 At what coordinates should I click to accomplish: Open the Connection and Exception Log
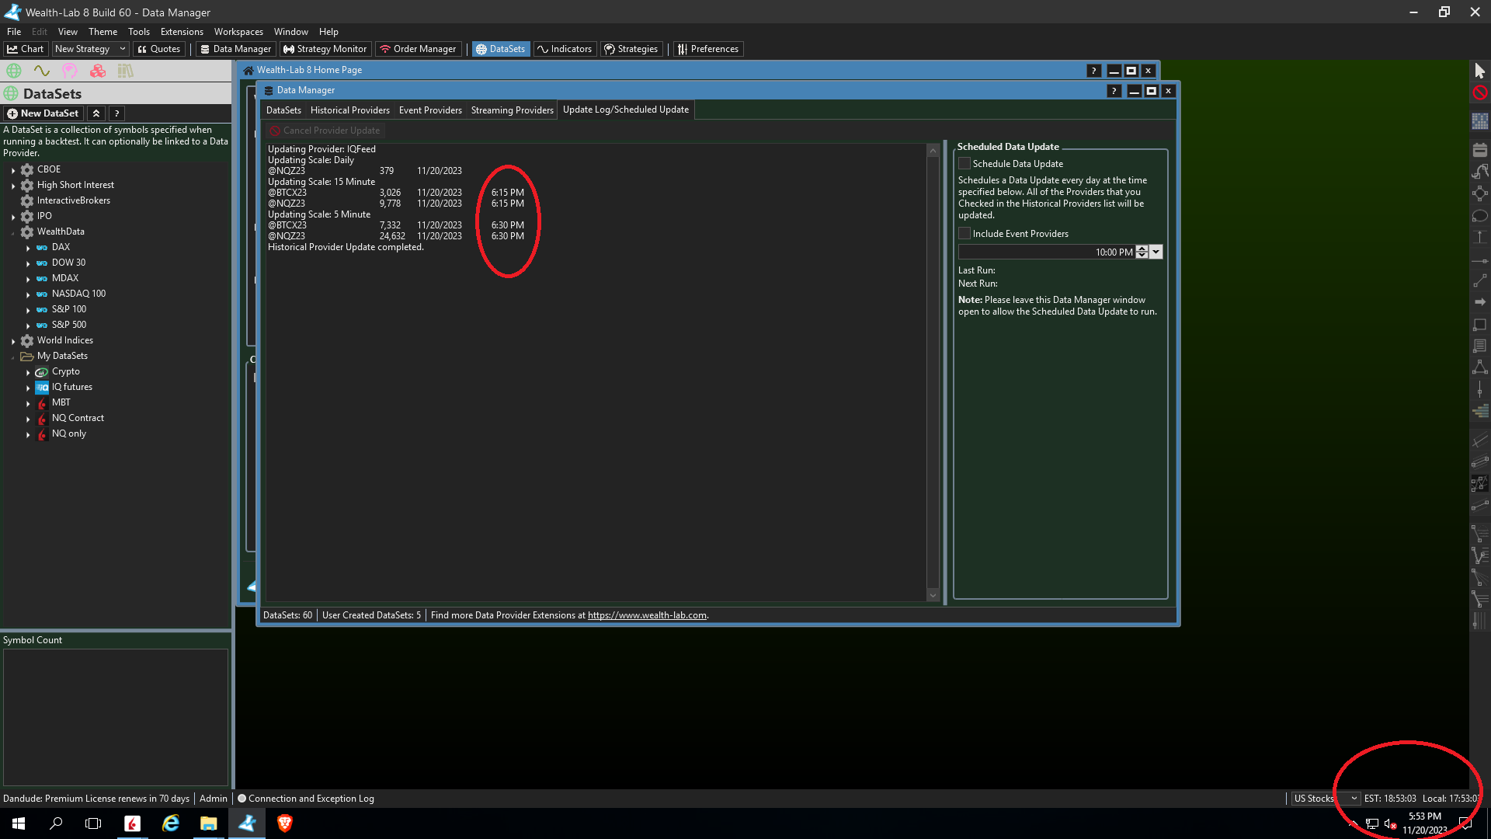[305, 799]
